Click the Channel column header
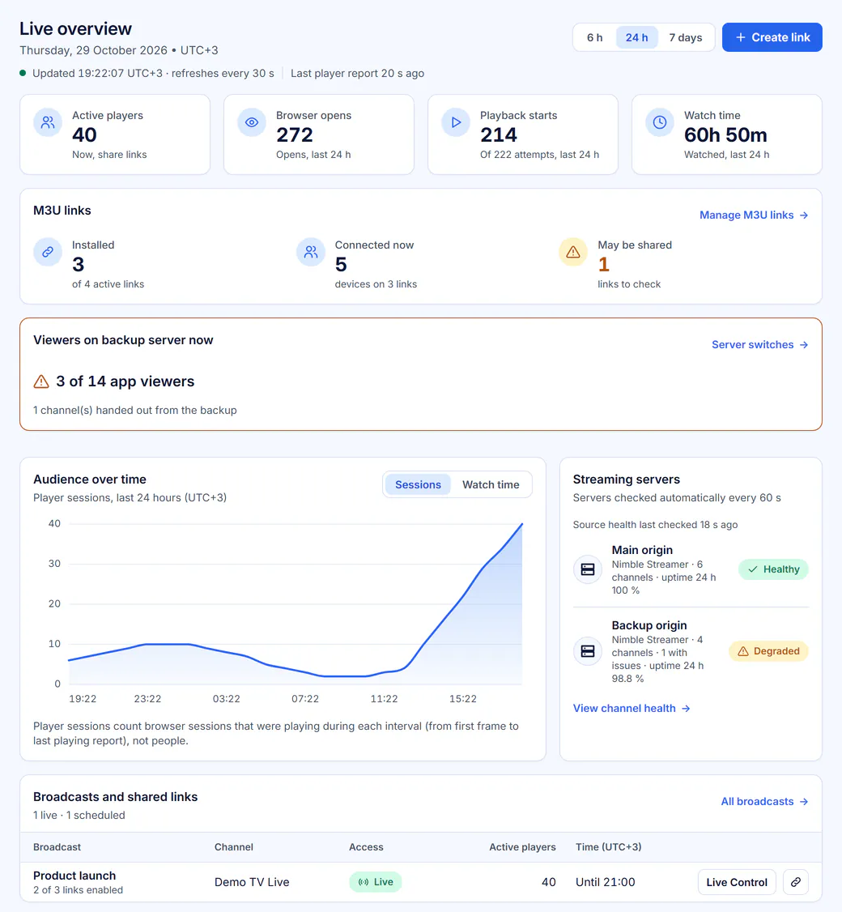842x912 pixels. click(234, 847)
